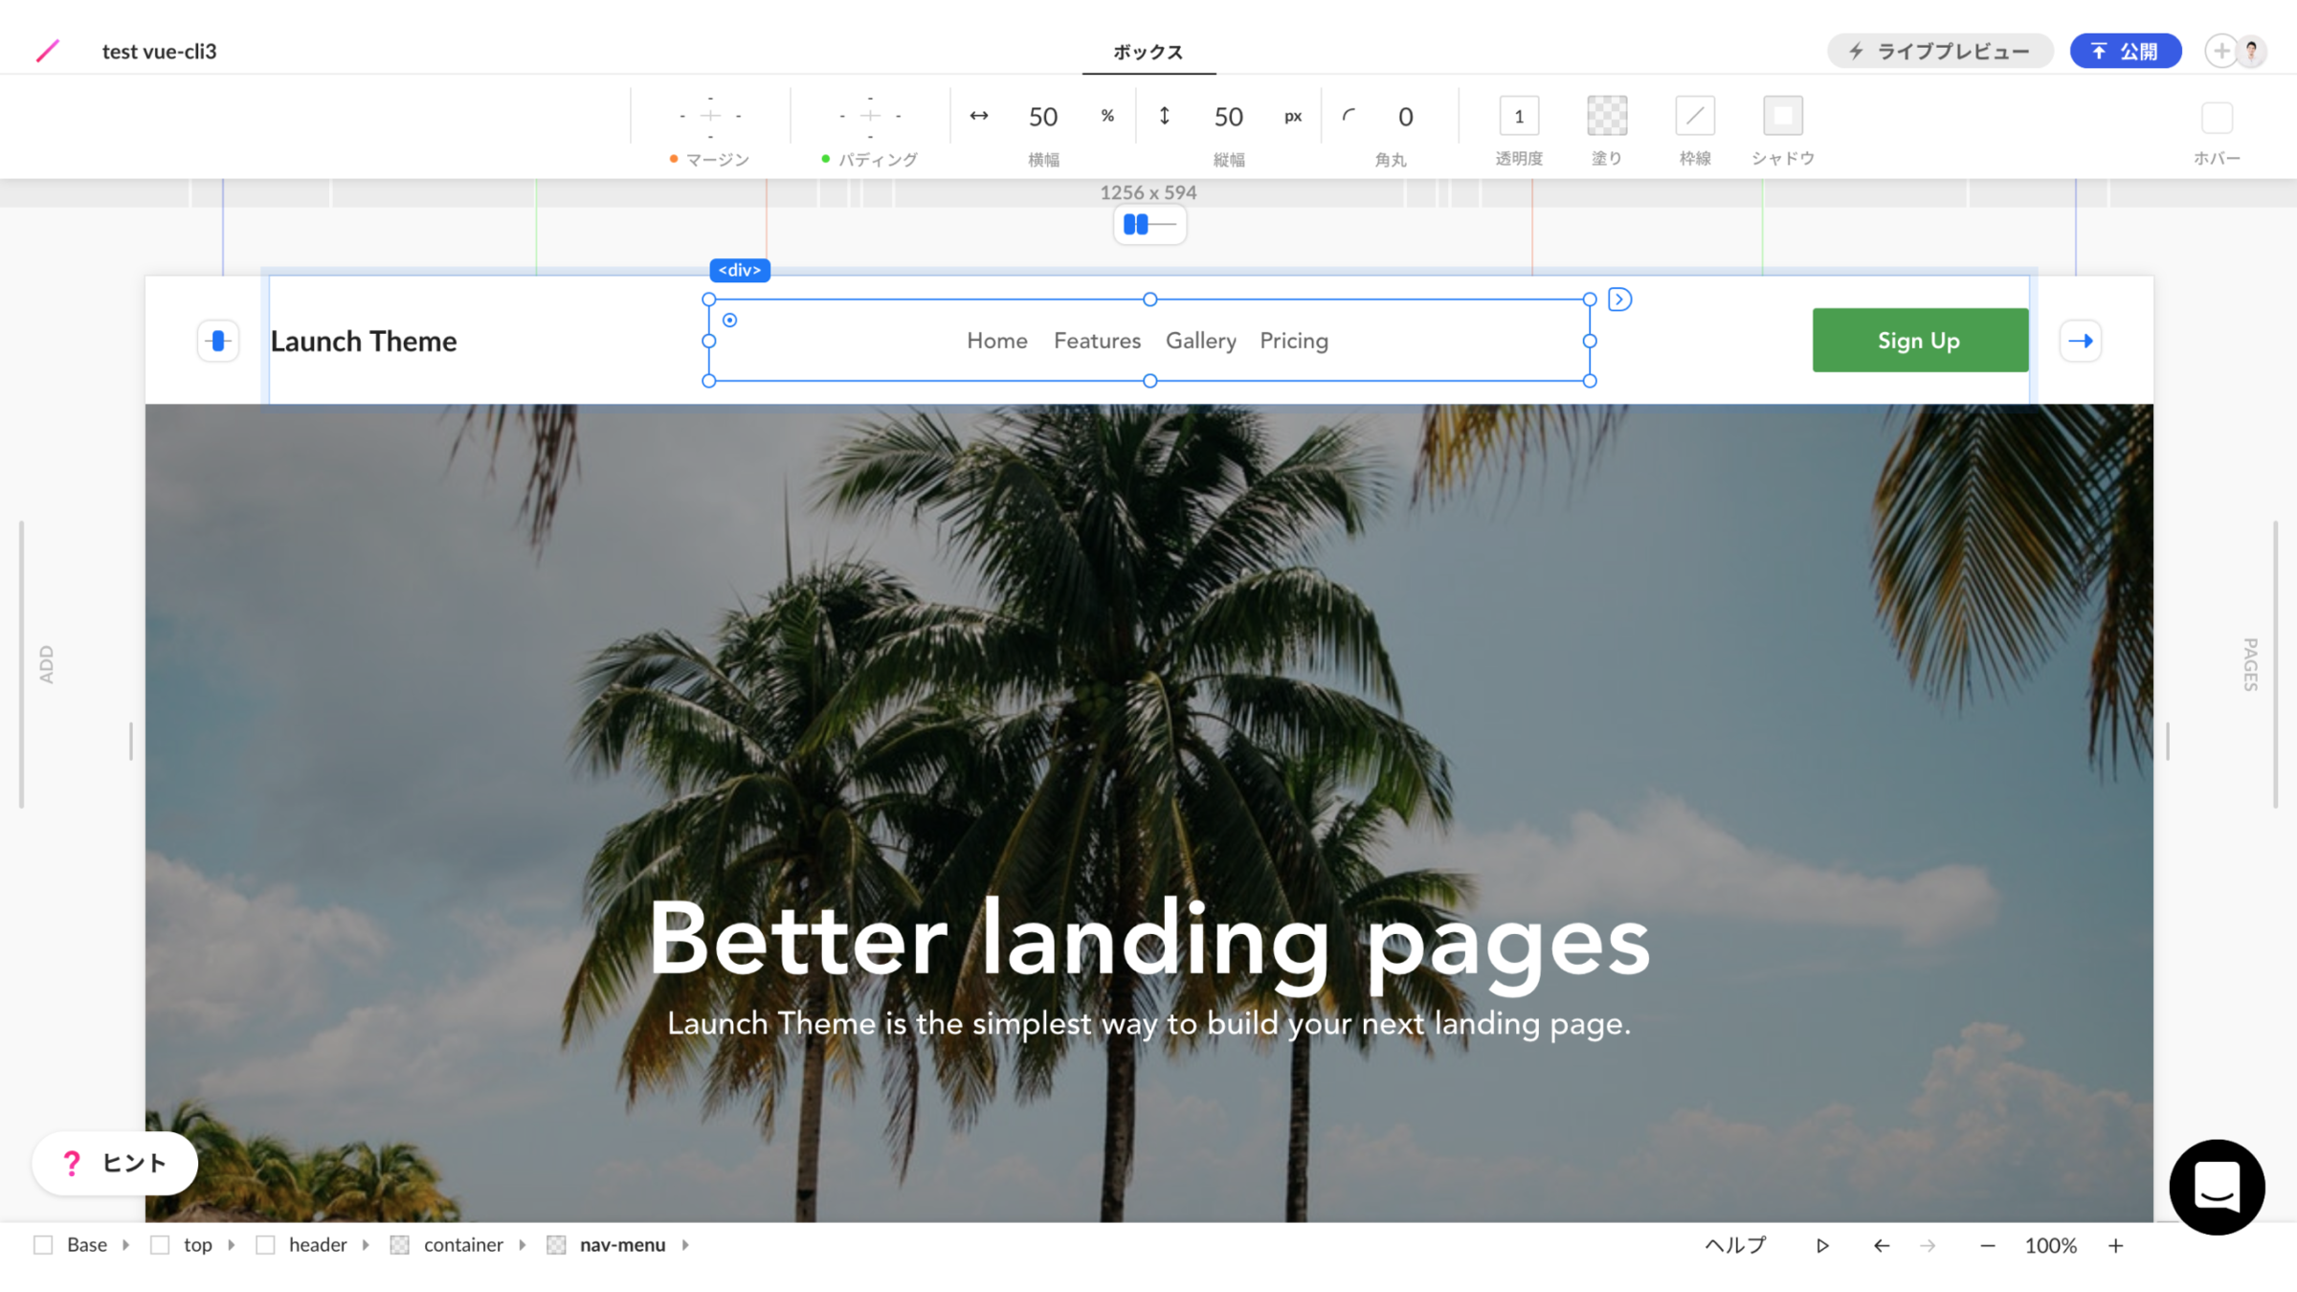Open the fill (塗り) color swatch
The image size is (2297, 1292).
pyautogui.click(x=1607, y=116)
